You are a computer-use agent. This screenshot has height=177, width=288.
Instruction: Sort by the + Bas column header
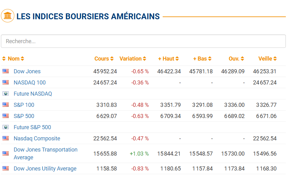(202, 59)
